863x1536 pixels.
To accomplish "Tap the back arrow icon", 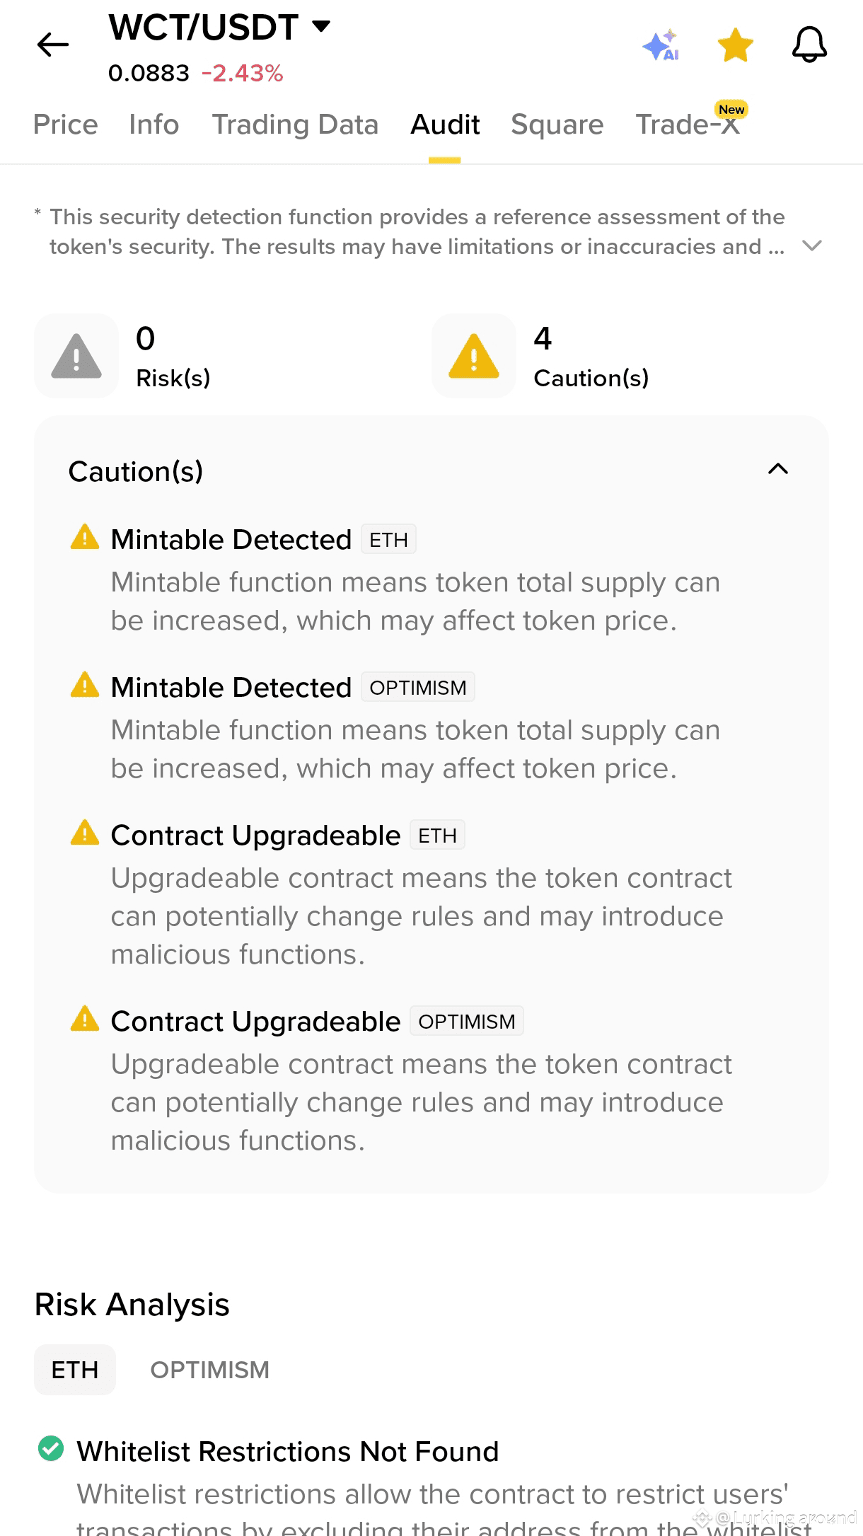I will [x=53, y=45].
